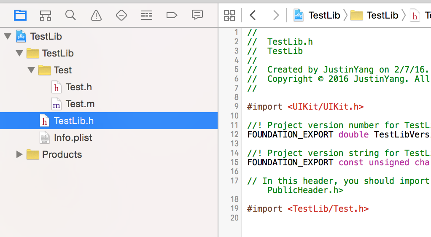Image resolution: width=431 pixels, height=237 pixels.
Task: Click the Test.m implementation file icon
Action: pos(57,104)
